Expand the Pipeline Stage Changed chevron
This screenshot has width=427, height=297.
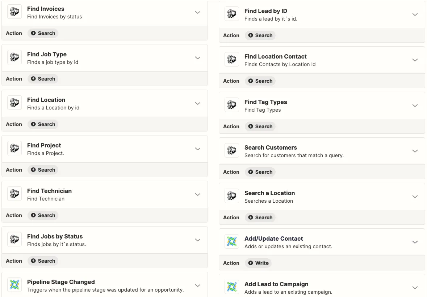pyautogui.click(x=198, y=285)
